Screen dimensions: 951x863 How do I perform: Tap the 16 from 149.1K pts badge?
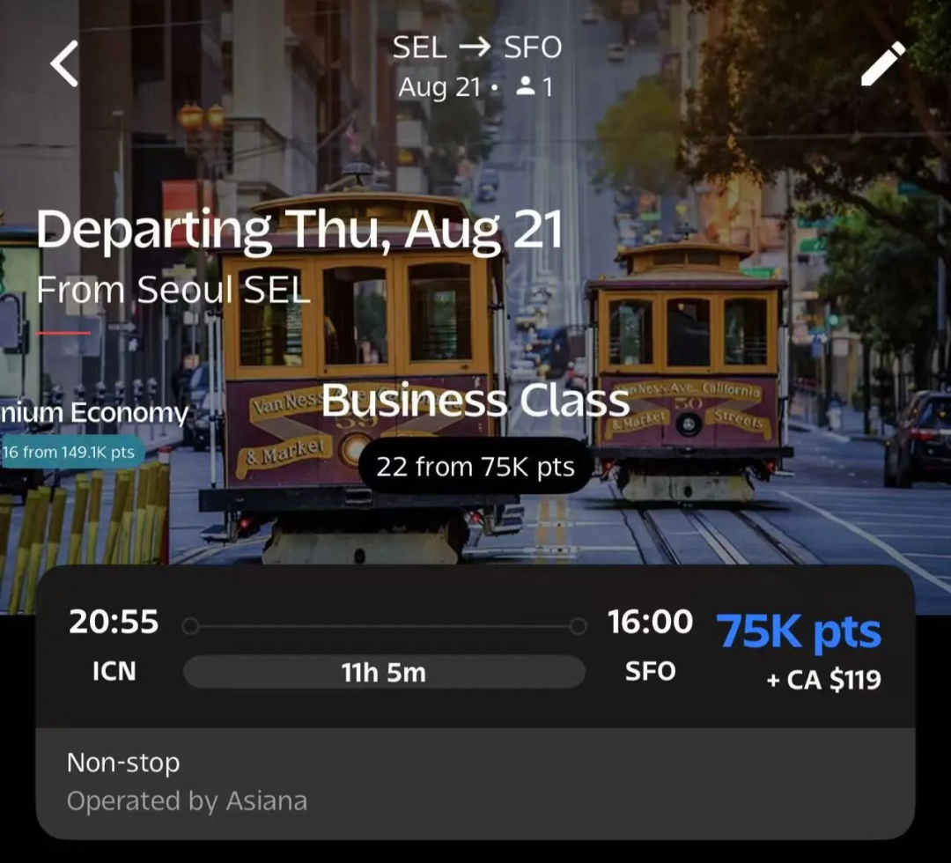[x=69, y=453]
